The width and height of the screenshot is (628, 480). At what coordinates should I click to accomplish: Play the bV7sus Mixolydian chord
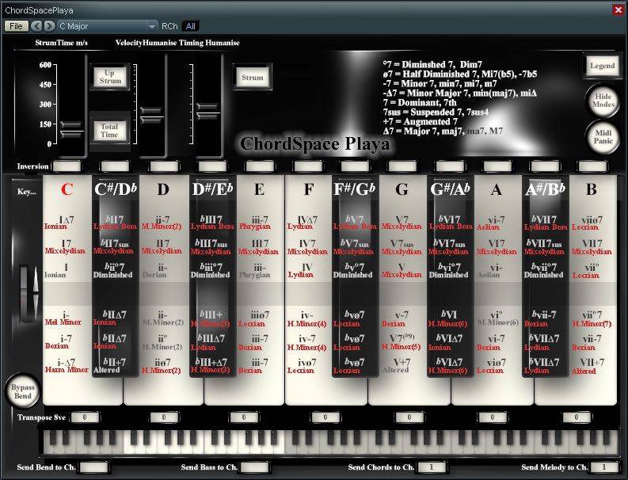pyautogui.click(x=353, y=247)
